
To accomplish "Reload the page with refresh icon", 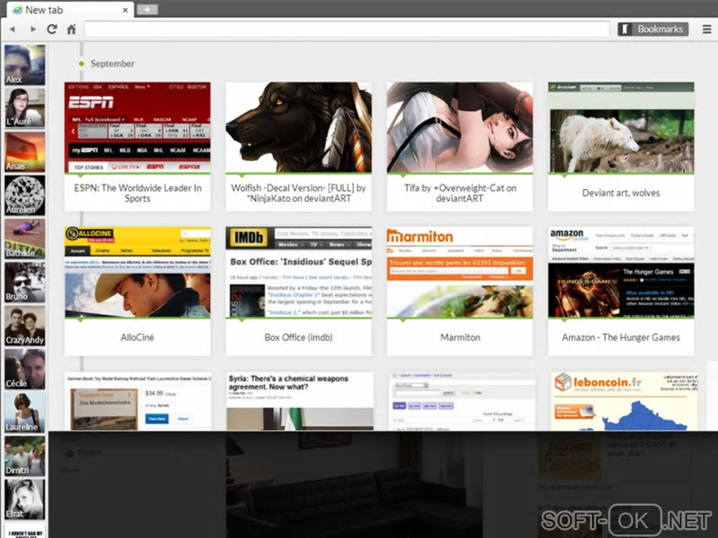I will (52, 30).
